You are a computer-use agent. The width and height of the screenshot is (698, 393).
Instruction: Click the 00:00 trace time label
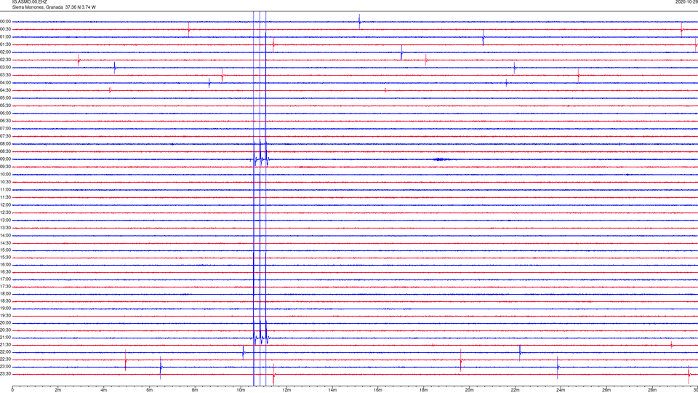[x=5, y=21]
